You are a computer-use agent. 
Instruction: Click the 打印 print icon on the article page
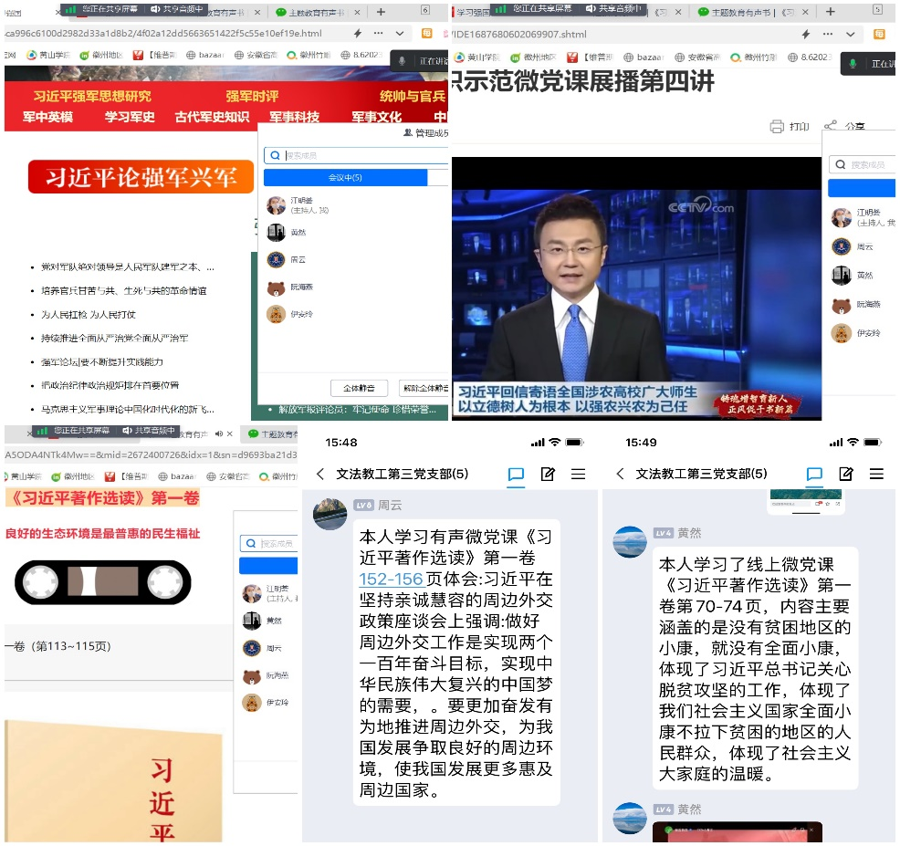click(x=777, y=126)
